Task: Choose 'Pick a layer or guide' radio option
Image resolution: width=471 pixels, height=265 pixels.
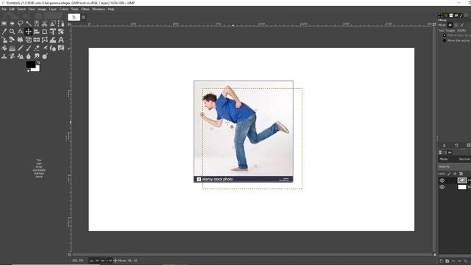Action: 445,35
